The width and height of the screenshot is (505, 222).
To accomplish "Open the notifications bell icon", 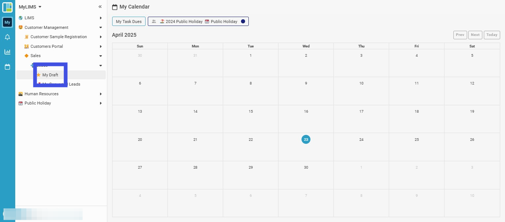I will tap(7, 37).
